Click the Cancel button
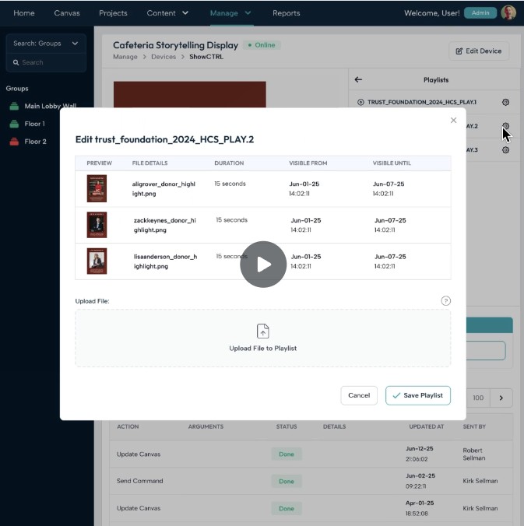This screenshot has width=524, height=526. point(359,395)
